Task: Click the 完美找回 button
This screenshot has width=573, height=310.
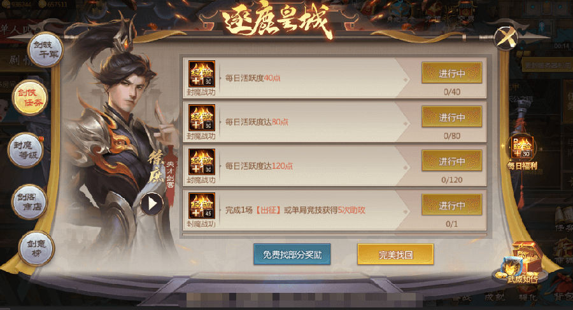Action: click(x=395, y=254)
